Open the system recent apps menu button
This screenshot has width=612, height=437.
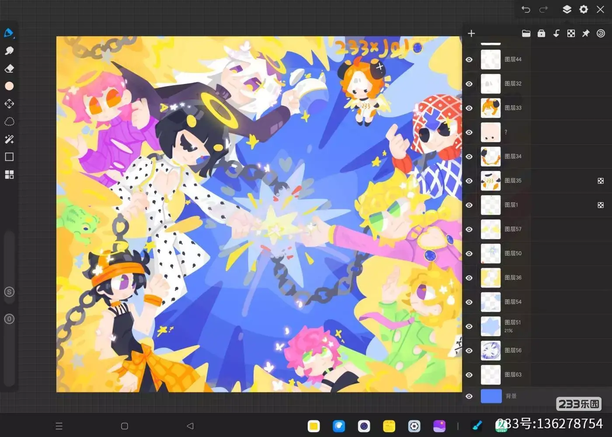[x=59, y=426]
